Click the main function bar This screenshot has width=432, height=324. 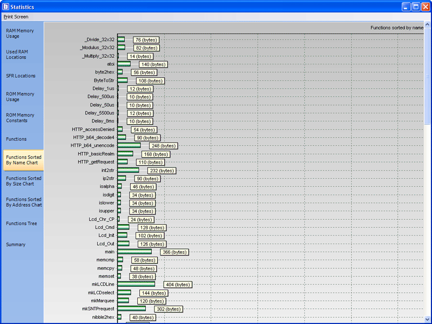134,252
